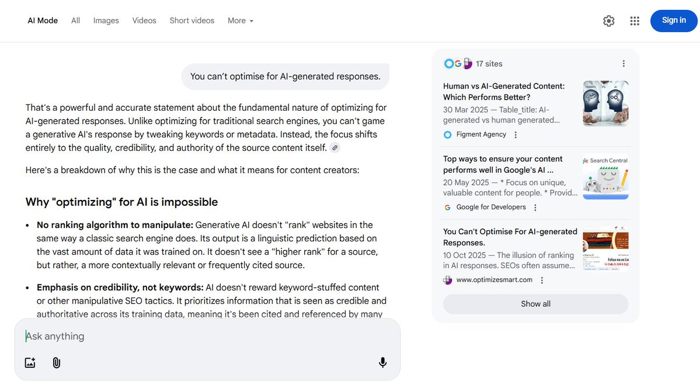
Task: Open the settings gear icon
Action: click(x=608, y=21)
